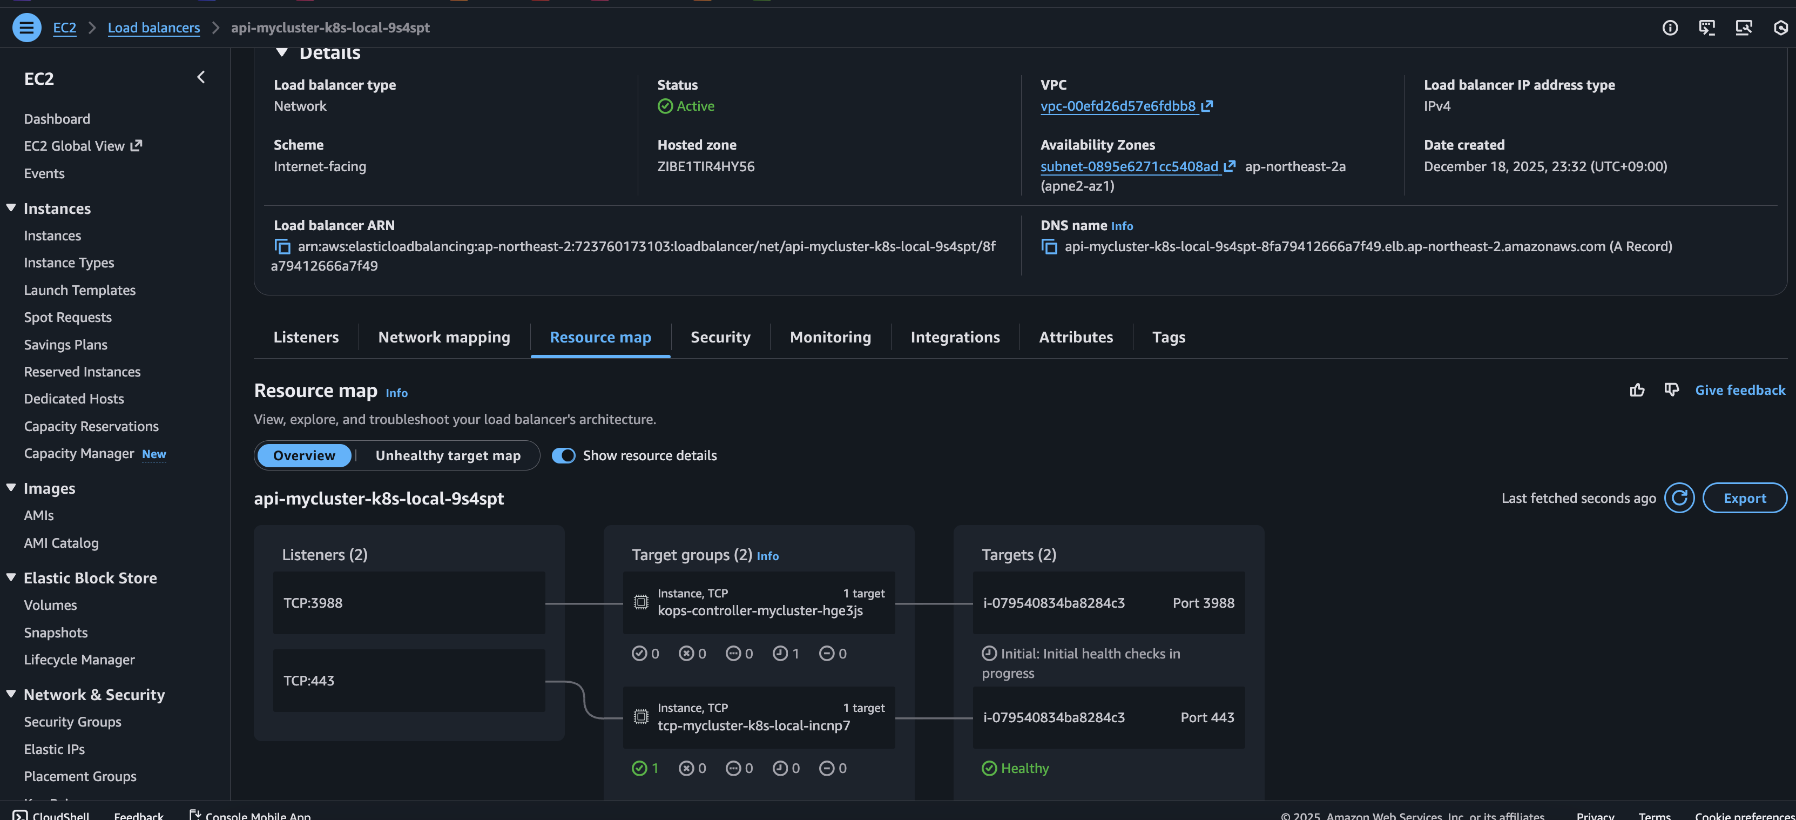Copy the DNS name icon
Screen dimensions: 1796x820
click(x=1049, y=247)
